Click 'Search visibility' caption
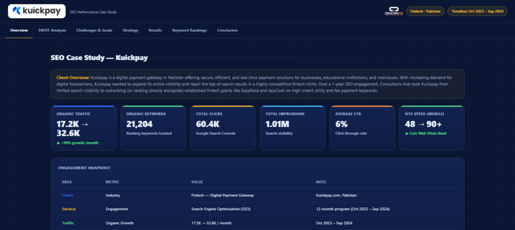Image resolution: width=515 pixels, height=230 pixels. (x=279, y=133)
